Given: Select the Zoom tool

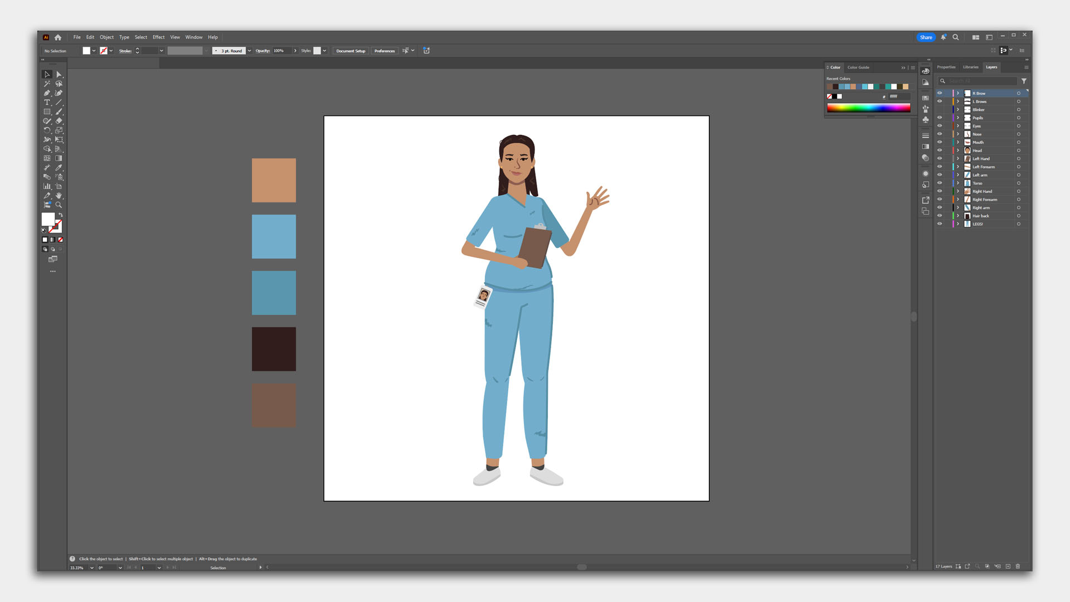Looking at the screenshot, I should [x=59, y=205].
